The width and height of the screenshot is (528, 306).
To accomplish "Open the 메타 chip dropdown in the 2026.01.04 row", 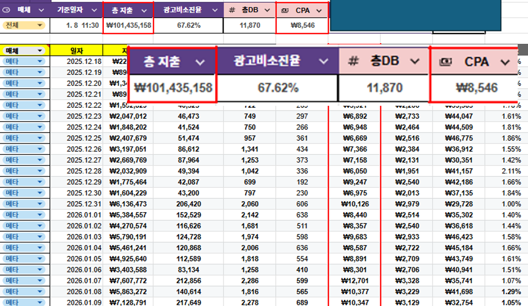I will click(x=40, y=247).
